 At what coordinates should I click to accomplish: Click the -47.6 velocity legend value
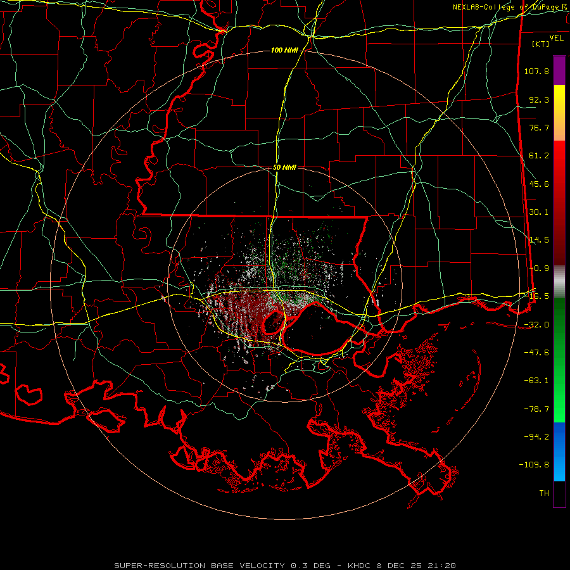pyautogui.click(x=536, y=353)
